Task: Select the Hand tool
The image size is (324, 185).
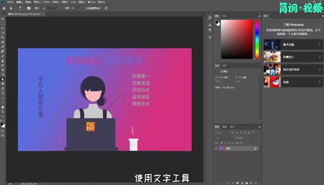Action: click(3, 107)
